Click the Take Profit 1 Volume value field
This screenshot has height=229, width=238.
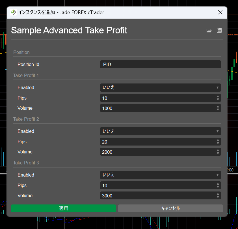(x=157, y=108)
